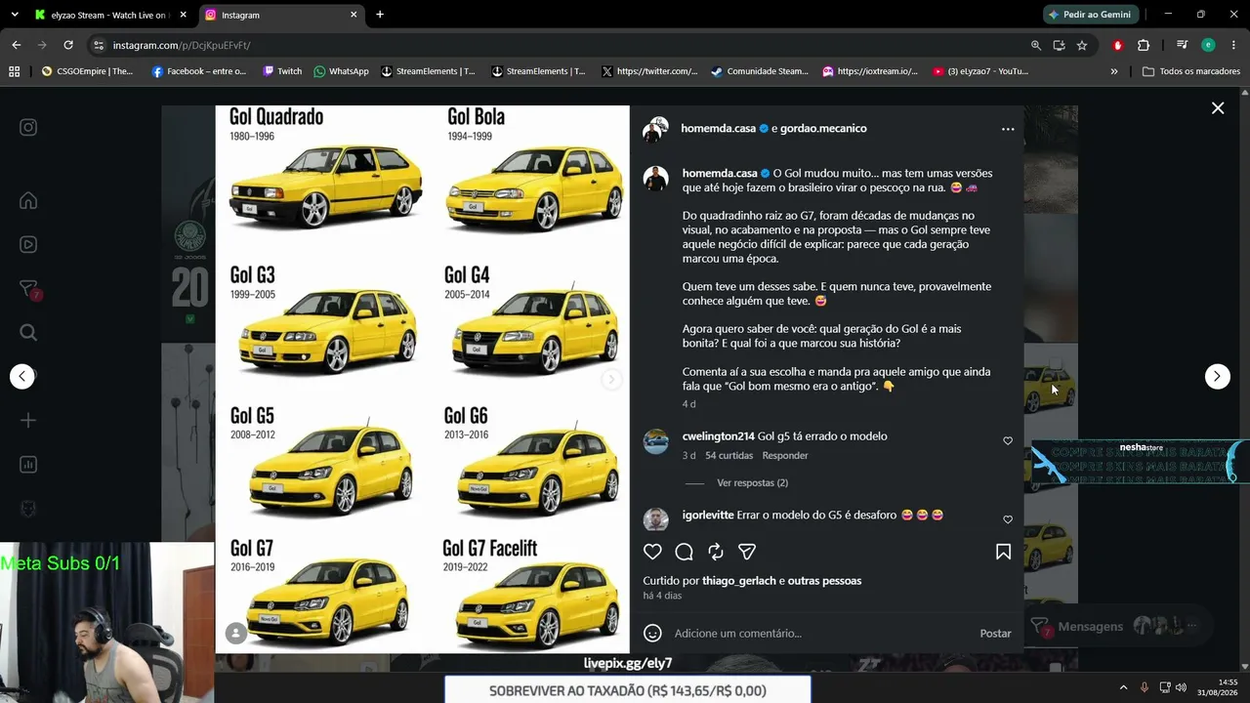Open homemda.casa profile from post header
Viewport: 1250px width, 703px height.
pos(719,128)
